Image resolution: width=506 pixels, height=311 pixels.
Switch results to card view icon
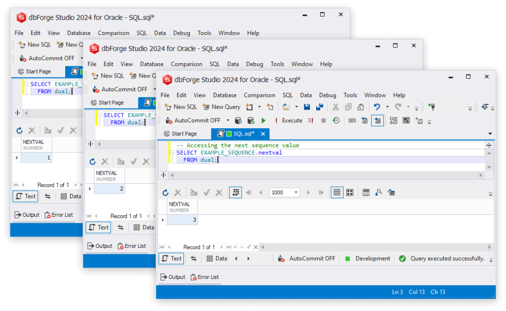(349, 192)
